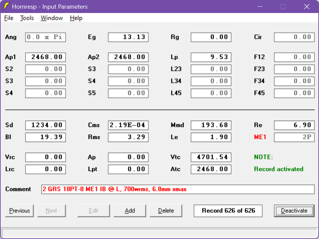The width and height of the screenshot is (319, 239).
Task: Select the Lp field showing 9.53
Action: 211,57
